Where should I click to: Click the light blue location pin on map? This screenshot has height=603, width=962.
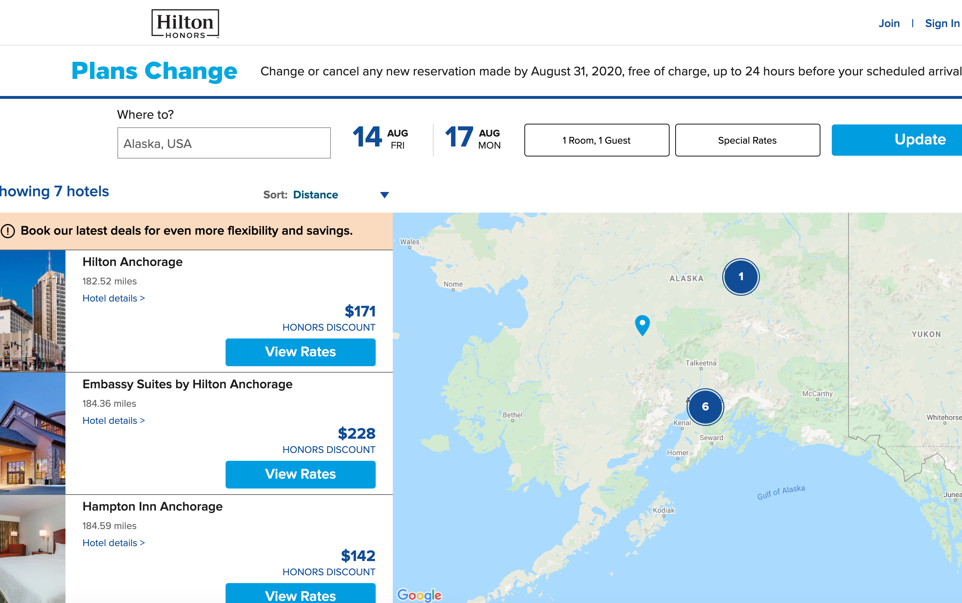[642, 324]
